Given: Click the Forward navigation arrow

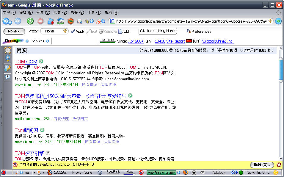Looking at the screenshot, I should click(x=18, y=21).
